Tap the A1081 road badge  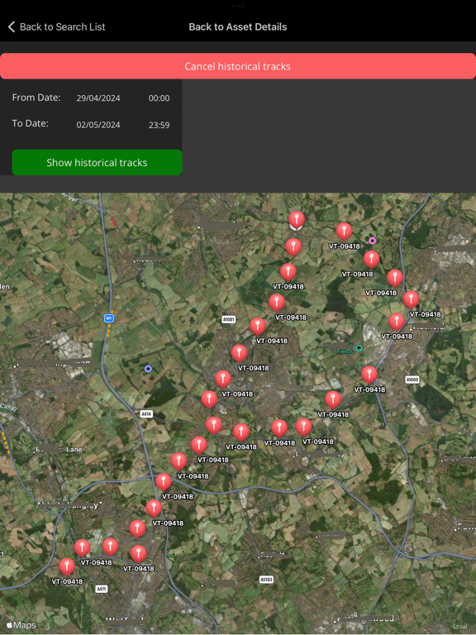(229, 319)
